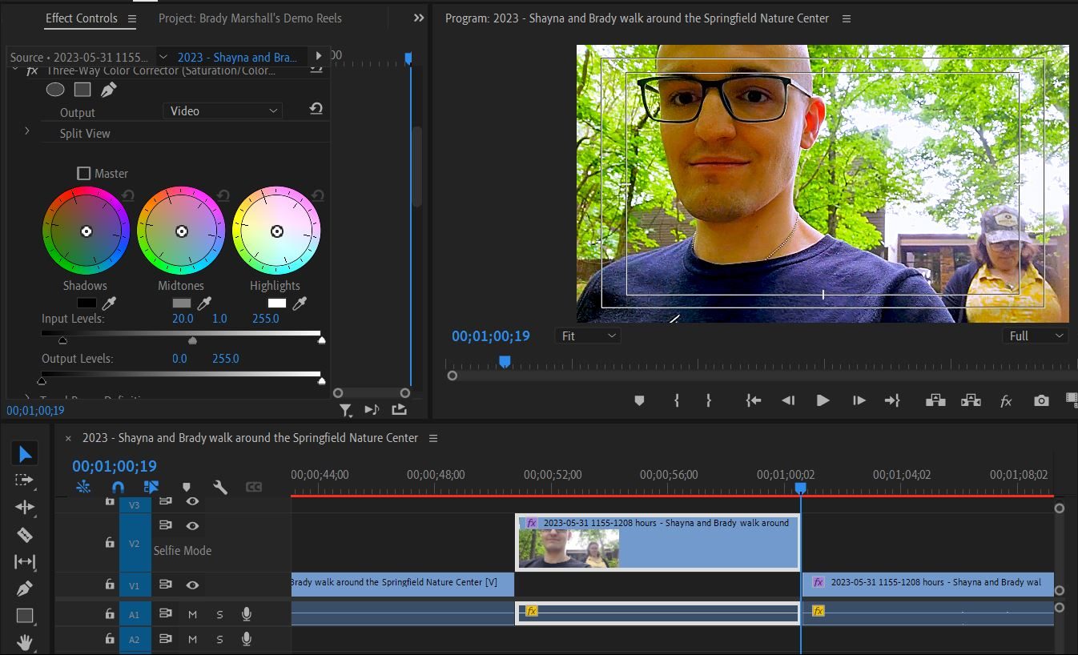Image resolution: width=1078 pixels, height=655 pixels.
Task: Play the sequence in Program monitor
Action: pos(823,400)
